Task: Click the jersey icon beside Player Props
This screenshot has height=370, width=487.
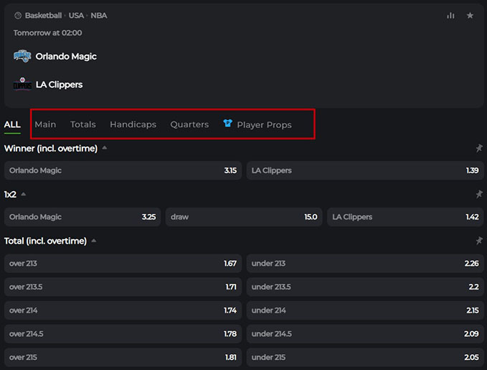Action: 227,124
